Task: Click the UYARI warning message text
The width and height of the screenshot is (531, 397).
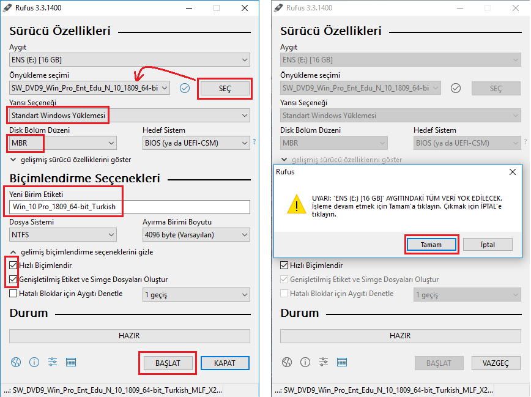Action: point(407,206)
